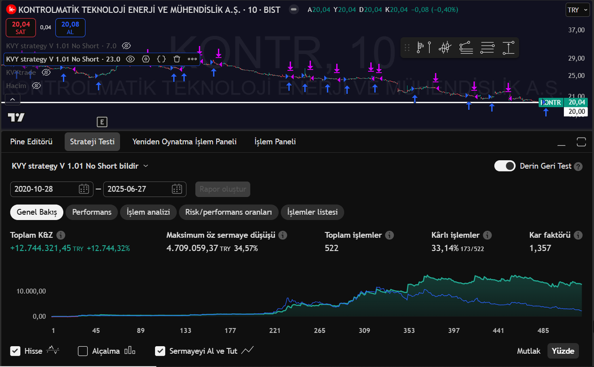
Task: Show info about Kar faktörü
Action: point(579,235)
